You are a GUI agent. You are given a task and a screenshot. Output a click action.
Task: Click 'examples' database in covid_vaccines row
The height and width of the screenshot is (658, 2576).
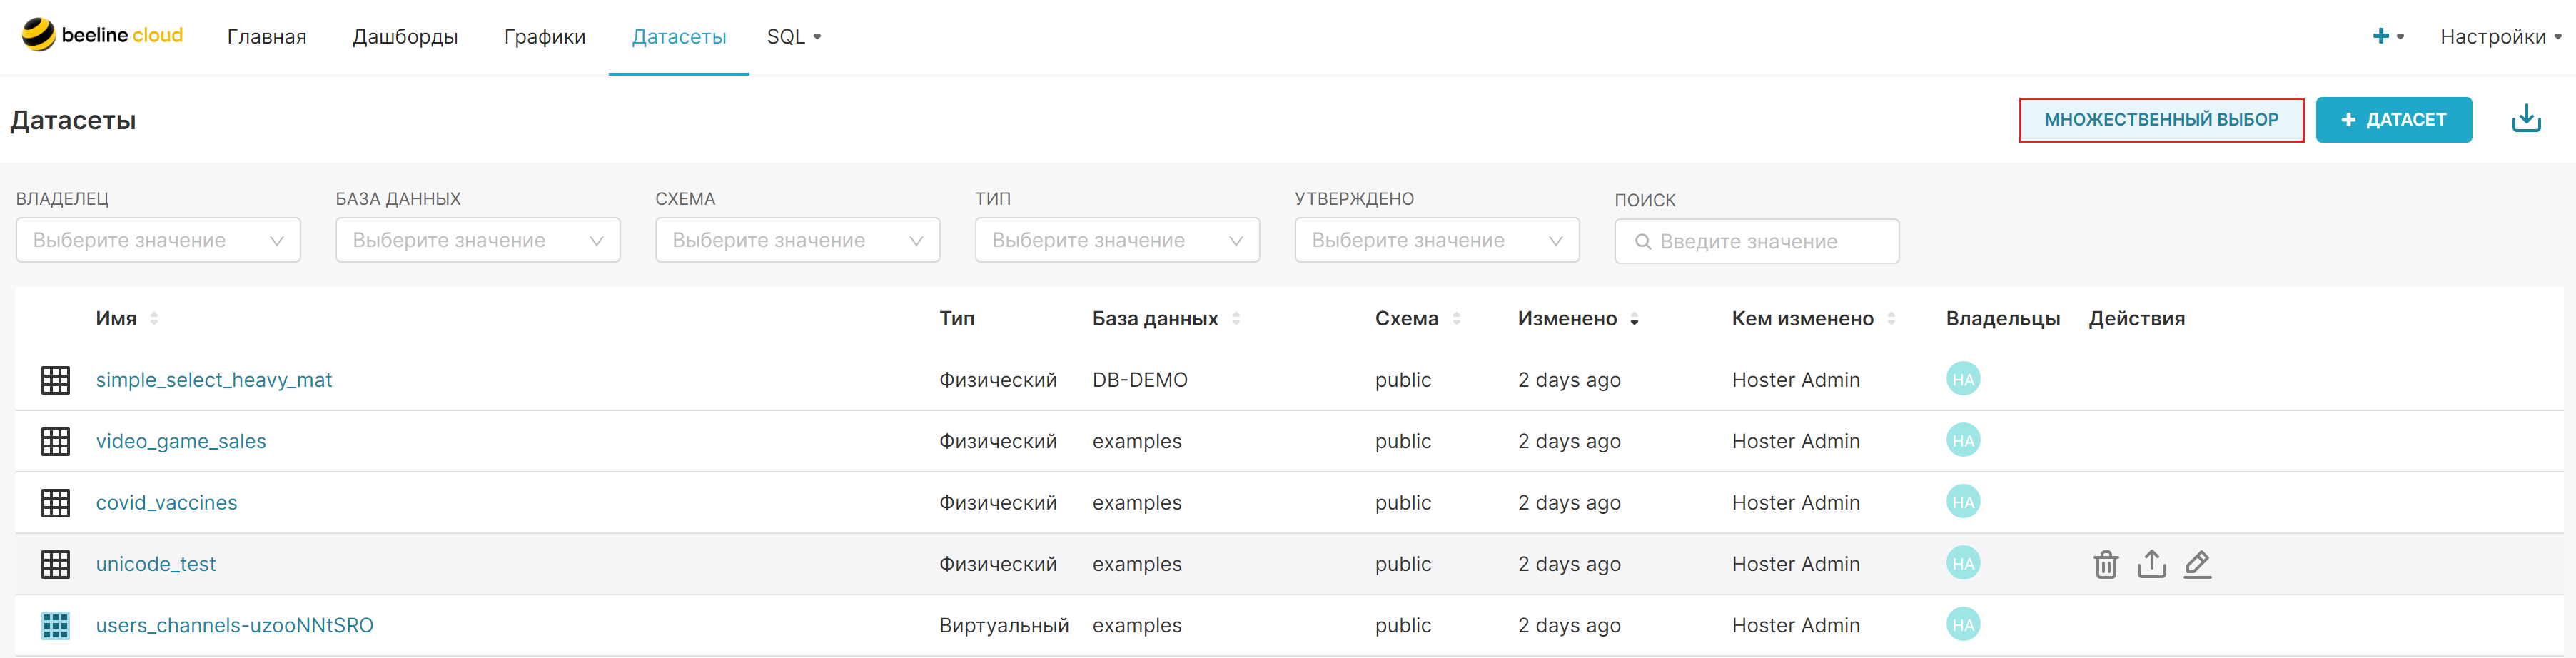tap(1137, 503)
